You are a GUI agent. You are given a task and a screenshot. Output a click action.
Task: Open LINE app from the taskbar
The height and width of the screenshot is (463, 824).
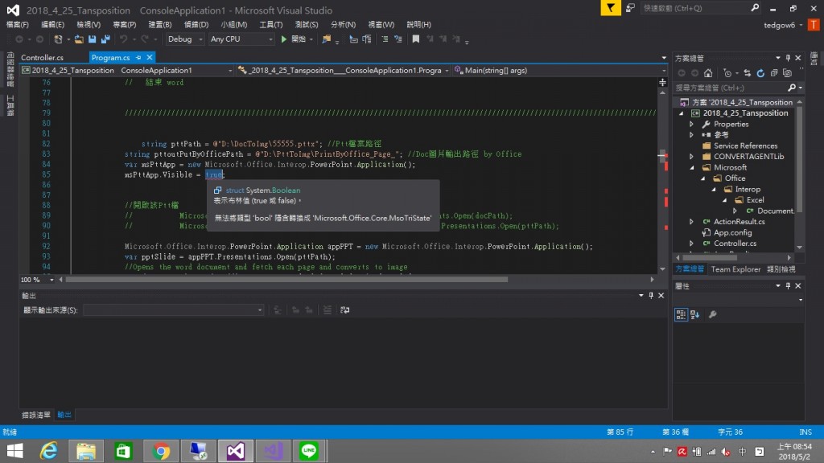(309, 451)
